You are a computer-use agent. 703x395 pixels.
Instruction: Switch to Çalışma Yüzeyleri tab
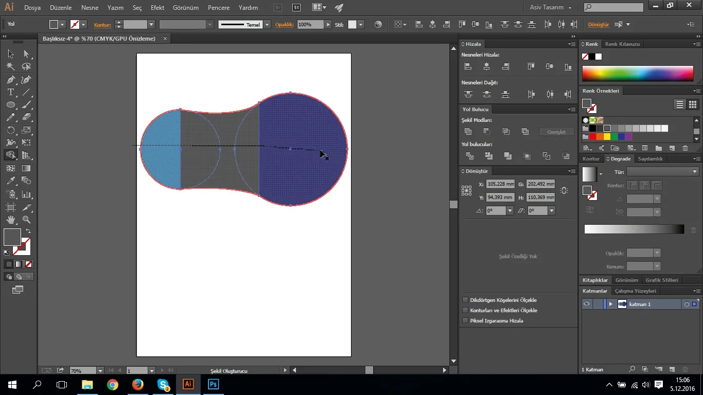point(635,291)
